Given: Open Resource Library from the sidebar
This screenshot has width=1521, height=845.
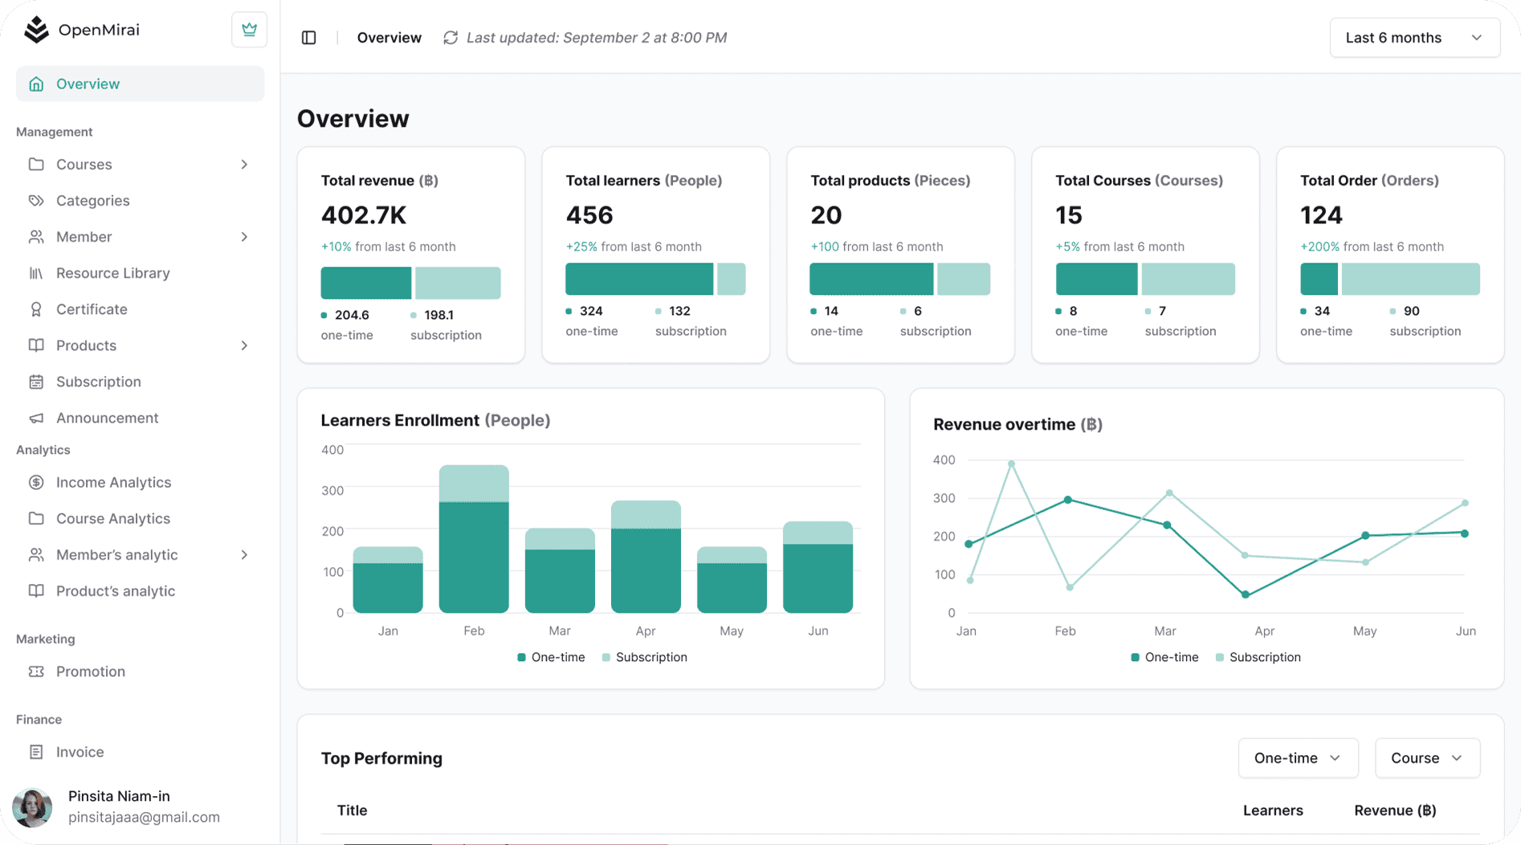Looking at the screenshot, I should click(x=112, y=273).
